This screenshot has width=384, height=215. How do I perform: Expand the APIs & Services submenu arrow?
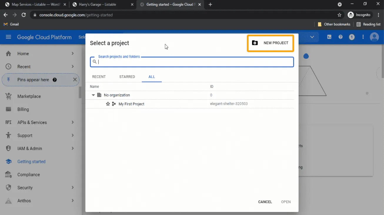tap(73, 122)
